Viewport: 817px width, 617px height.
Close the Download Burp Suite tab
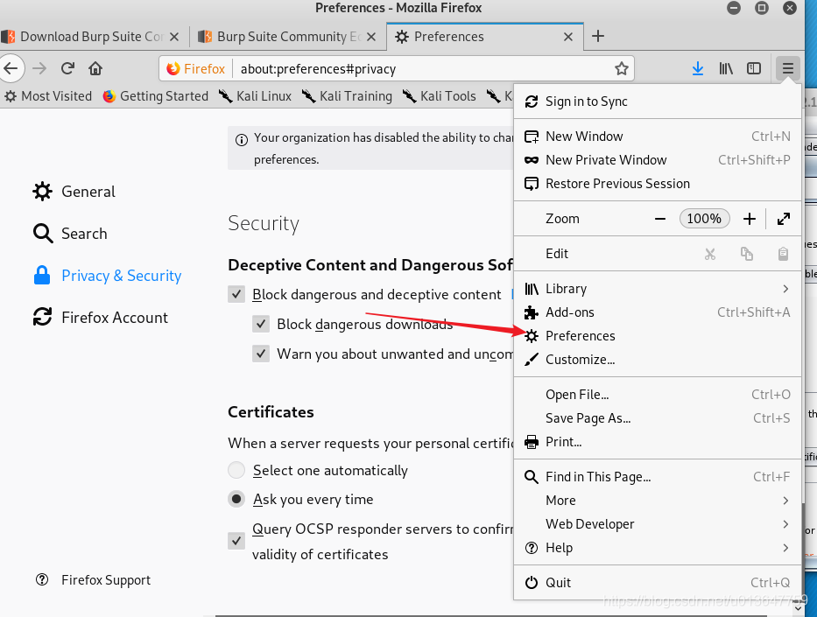point(174,37)
